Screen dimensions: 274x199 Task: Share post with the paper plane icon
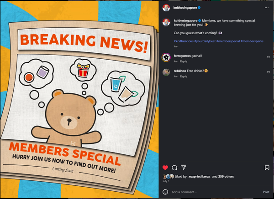[184, 168]
